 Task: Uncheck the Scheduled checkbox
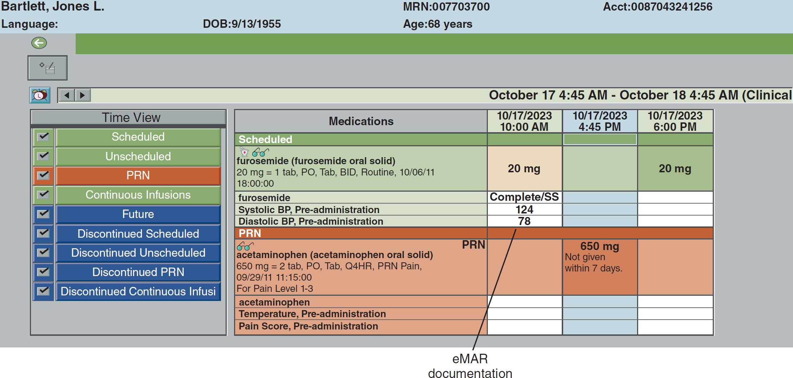(43, 137)
